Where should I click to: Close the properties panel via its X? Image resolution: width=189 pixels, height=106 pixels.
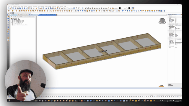tap(181, 15)
